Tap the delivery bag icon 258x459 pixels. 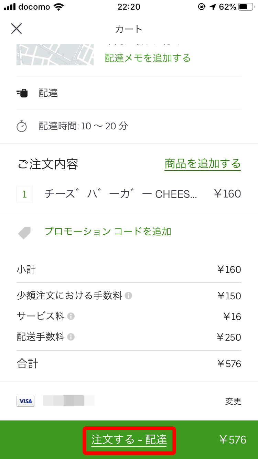click(x=22, y=93)
